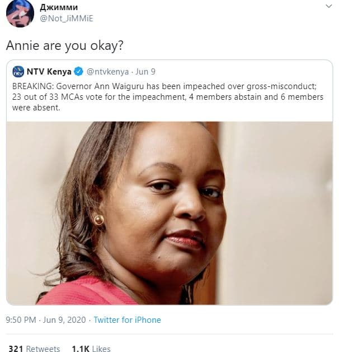Viewport: 339px width, 352px height.
Task: Expand the tweet options chevron
Action: pos(328,6)
